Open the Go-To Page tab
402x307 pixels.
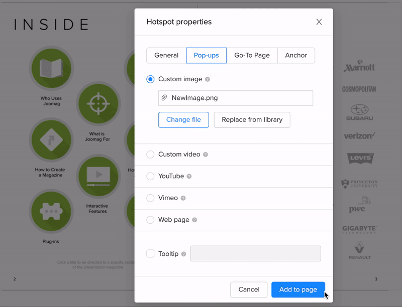tap(252, 55)
